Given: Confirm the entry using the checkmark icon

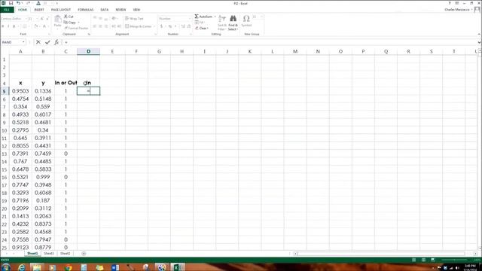Looking at the screenshot, I should pos(47,42).
